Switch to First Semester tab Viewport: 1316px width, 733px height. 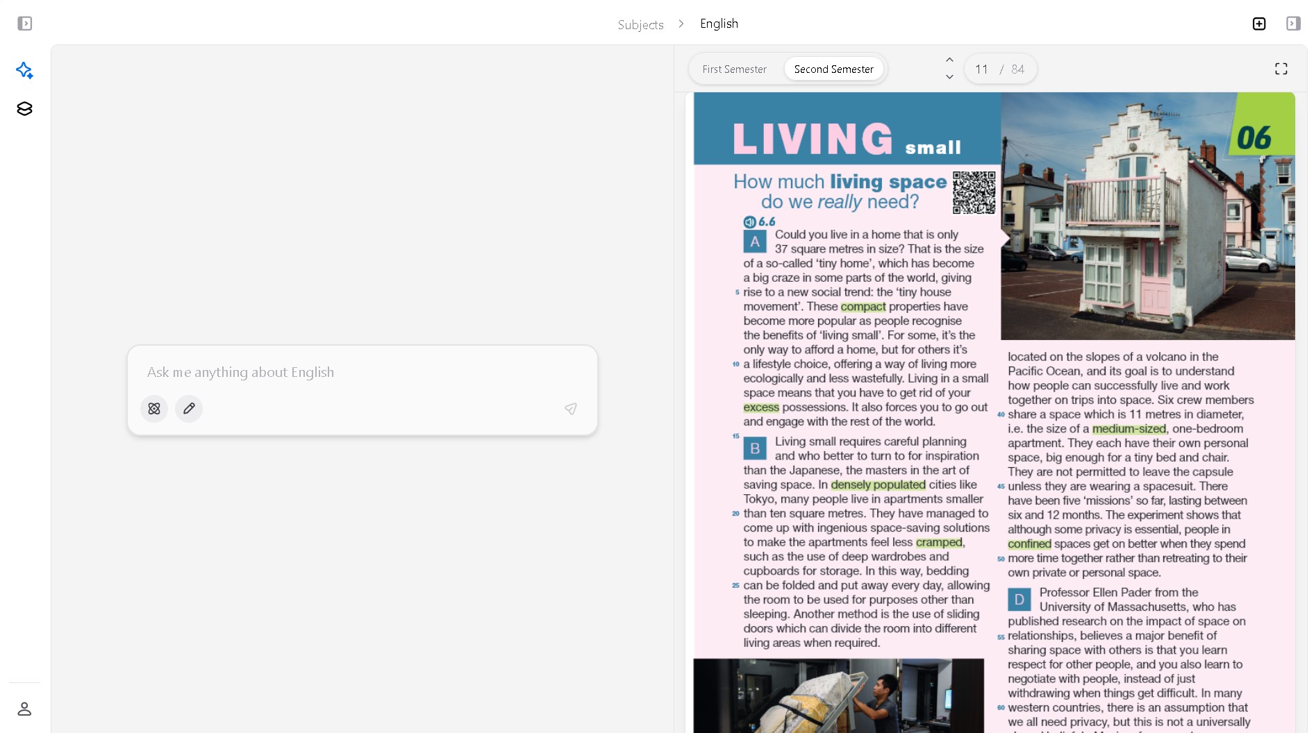click(x=734, y=69)
